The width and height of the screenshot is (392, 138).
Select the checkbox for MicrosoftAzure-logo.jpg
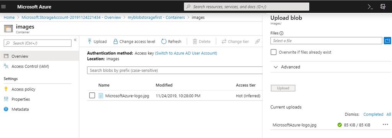click(92, 95)
